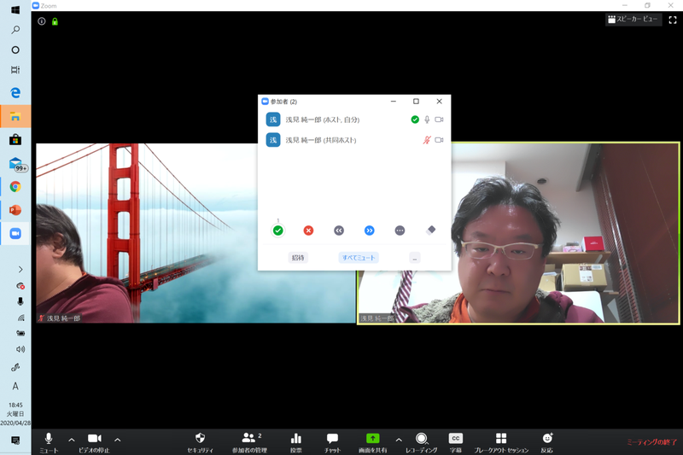The width and height of the screenshot is (683, 455).
Task: Clear all feedback eraser icon
Action: click(431, 230)
